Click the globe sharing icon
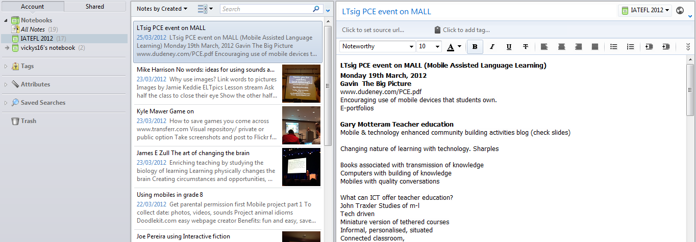The width and height of the screenshot is (696, 242). tap(680, 10)
